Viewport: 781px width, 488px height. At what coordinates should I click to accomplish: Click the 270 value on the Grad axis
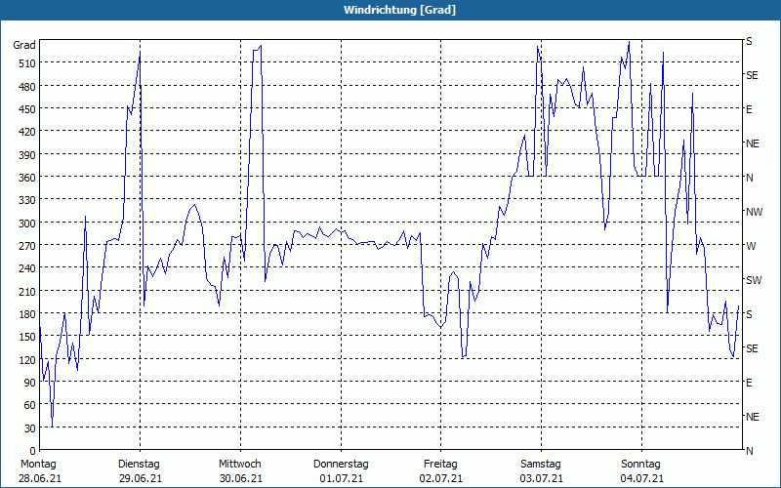[27, 246]
